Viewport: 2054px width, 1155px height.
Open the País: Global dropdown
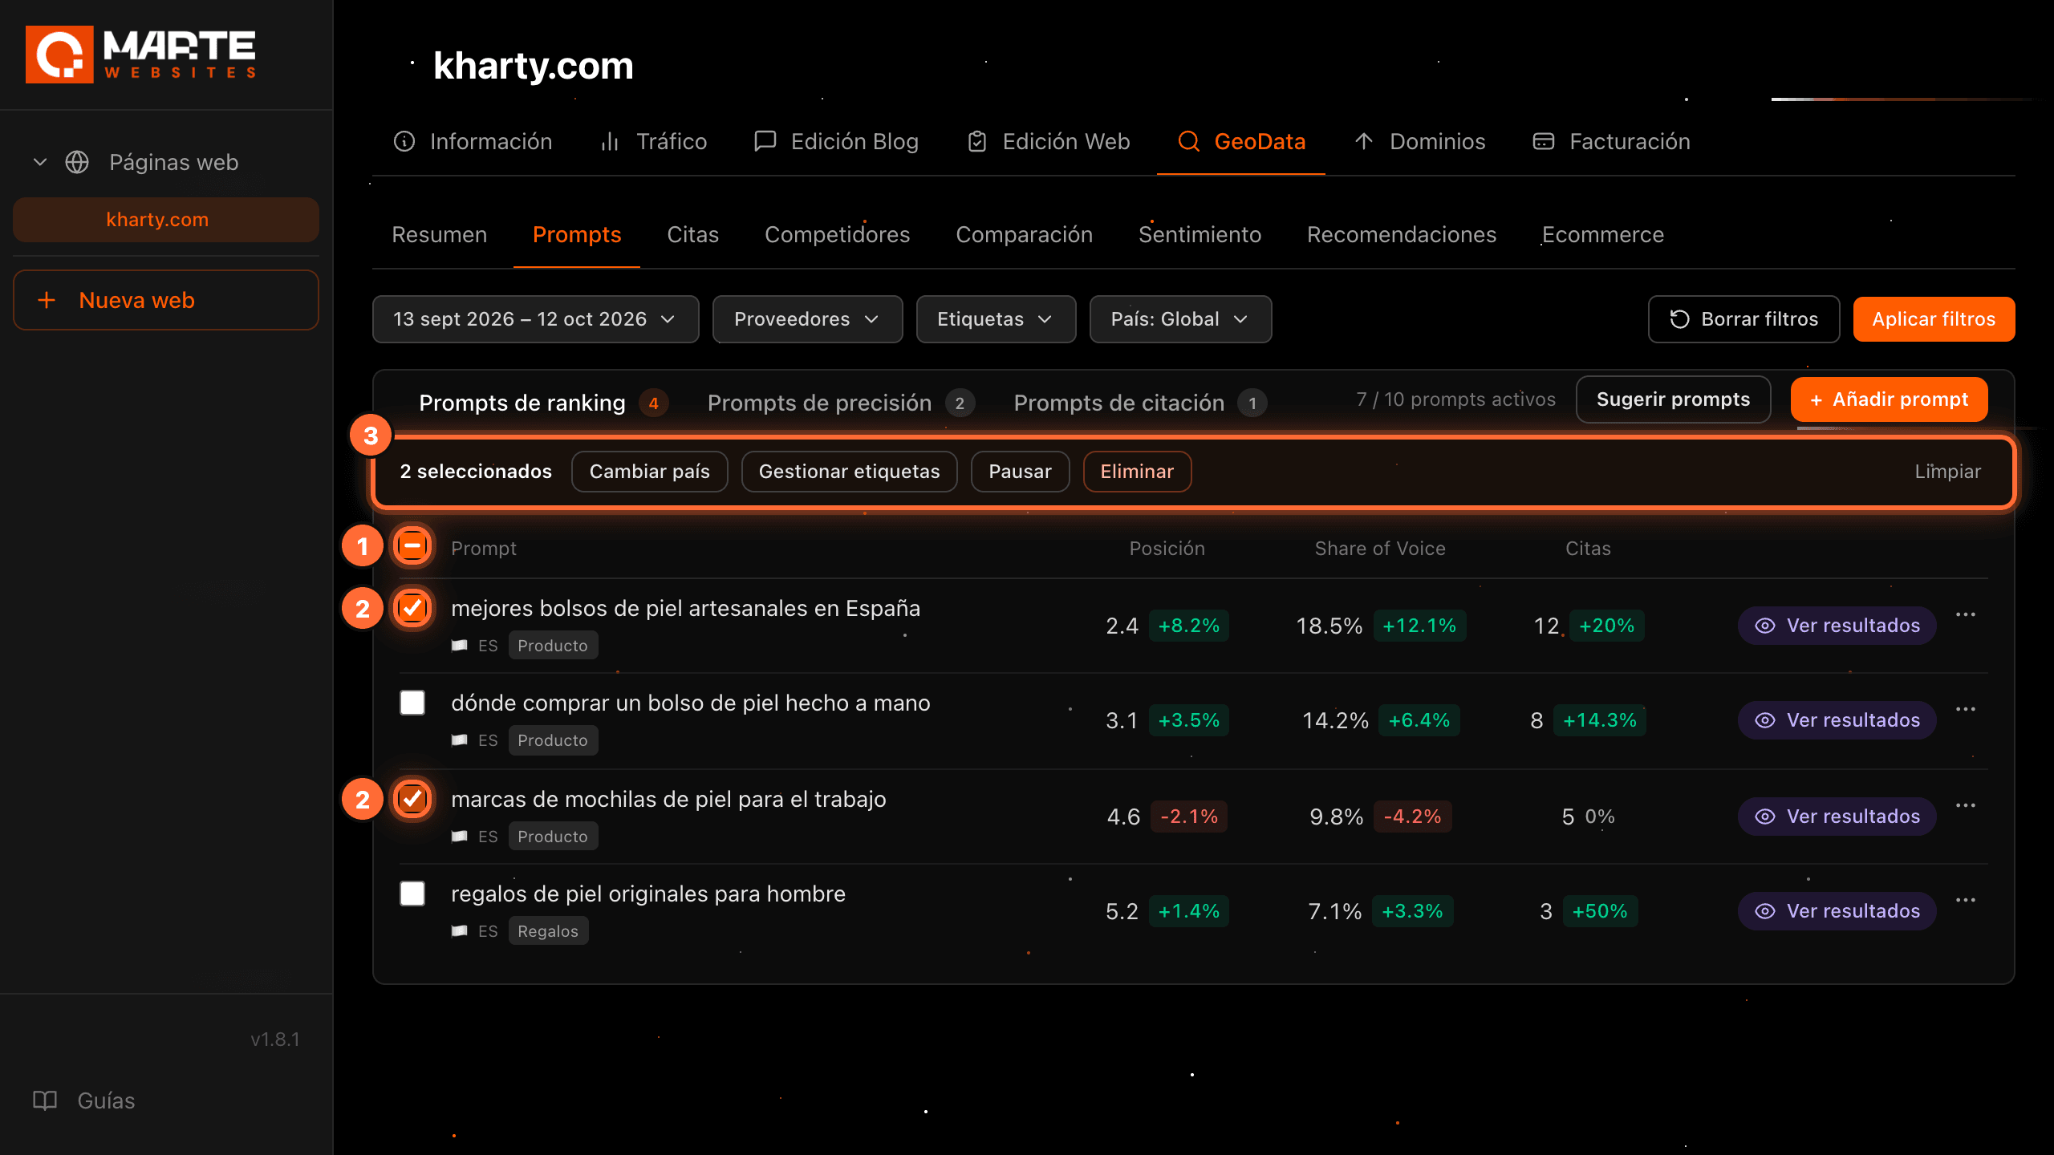point(1180,319)
